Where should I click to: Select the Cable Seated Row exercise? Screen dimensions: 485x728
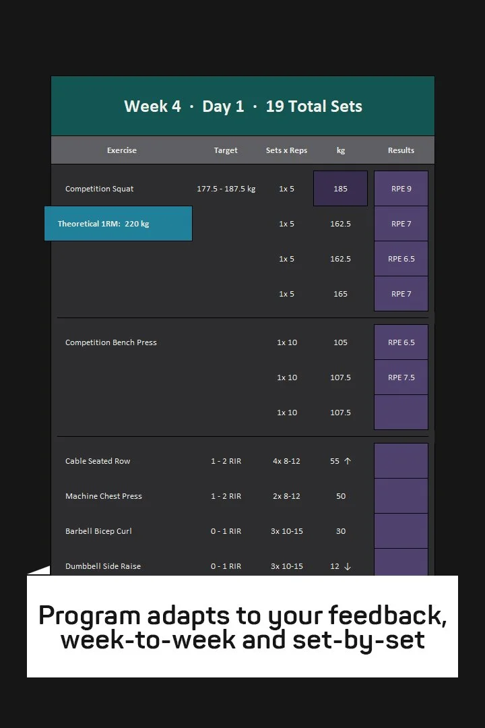tap(98, 461)
